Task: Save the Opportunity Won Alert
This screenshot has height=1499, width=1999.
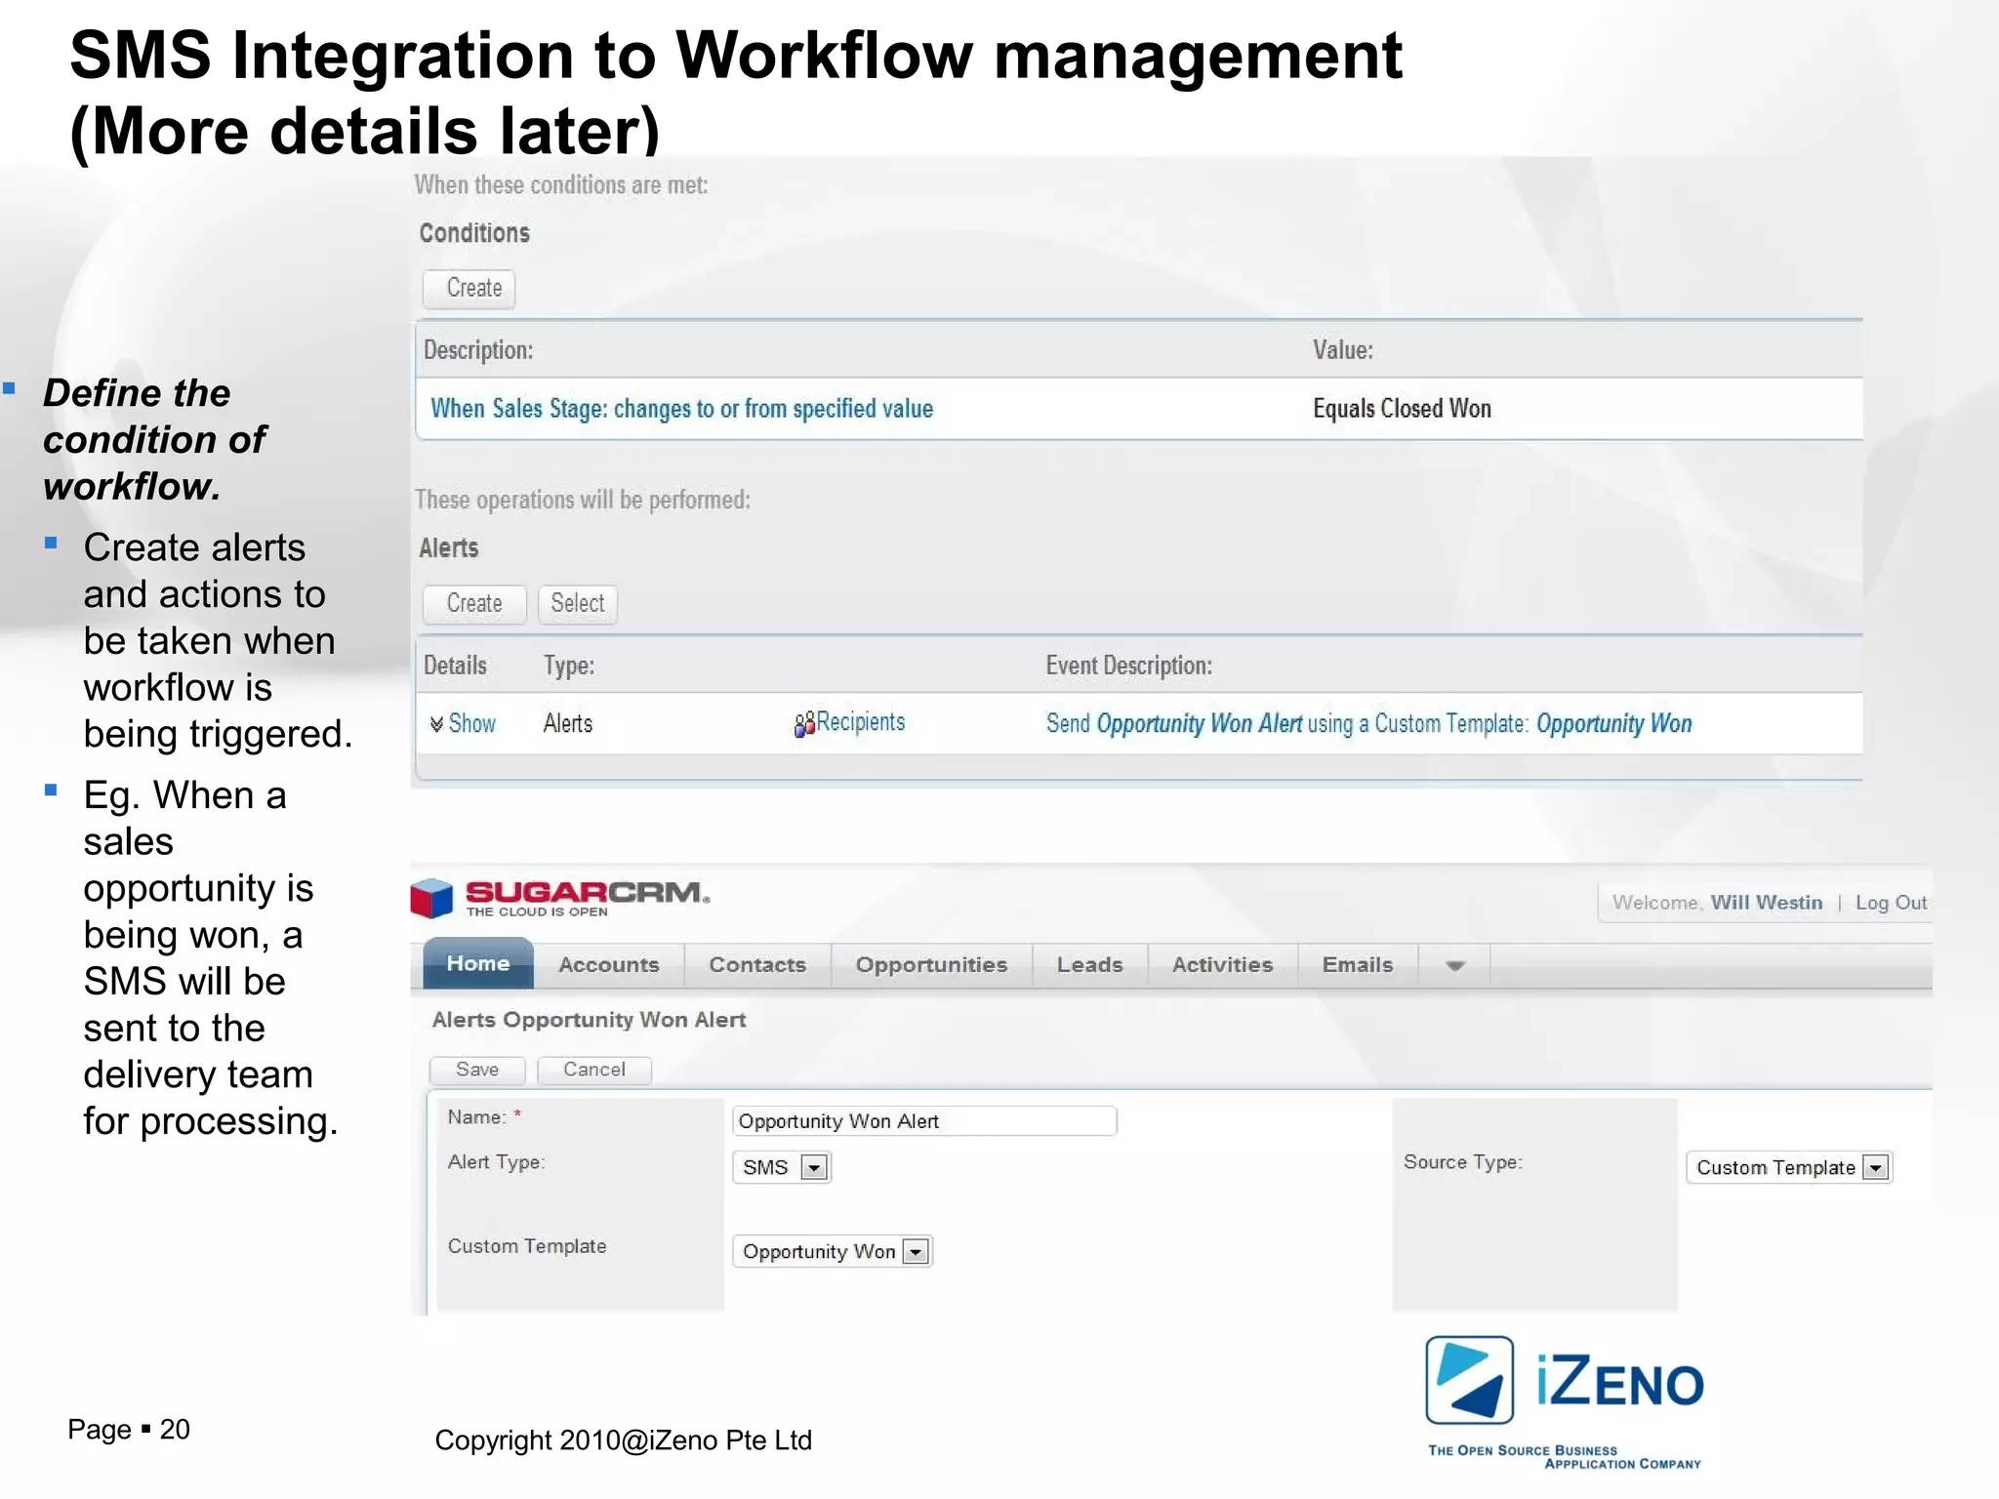Action: pos(477,1070)
